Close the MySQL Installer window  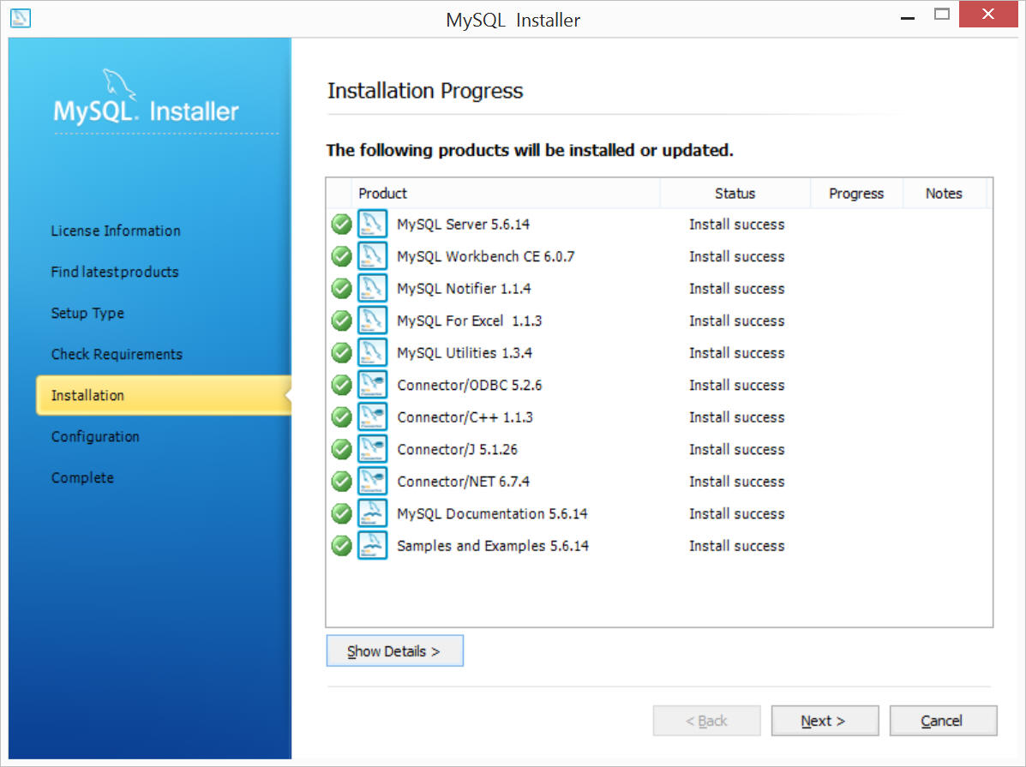point(988,15)
